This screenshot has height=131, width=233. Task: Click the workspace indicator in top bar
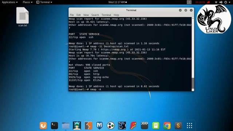tap(189, 2)
